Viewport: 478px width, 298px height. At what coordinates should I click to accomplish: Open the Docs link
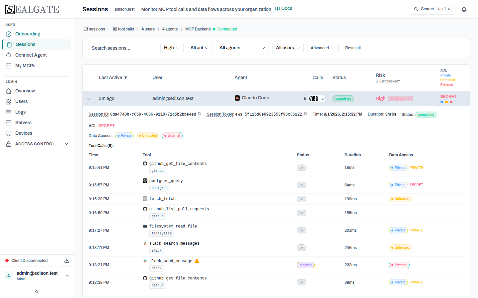[284, 9]
